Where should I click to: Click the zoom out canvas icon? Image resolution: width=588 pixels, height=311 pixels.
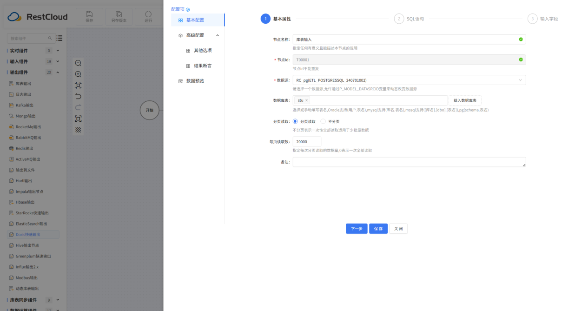click(78, 63)
